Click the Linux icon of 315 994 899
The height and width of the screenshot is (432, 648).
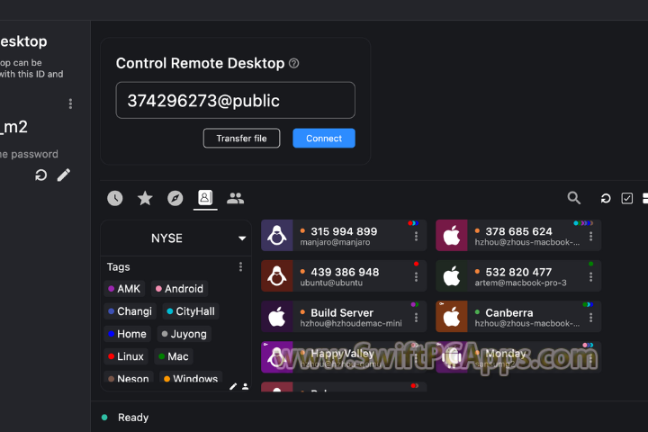(x=277, y=236)
